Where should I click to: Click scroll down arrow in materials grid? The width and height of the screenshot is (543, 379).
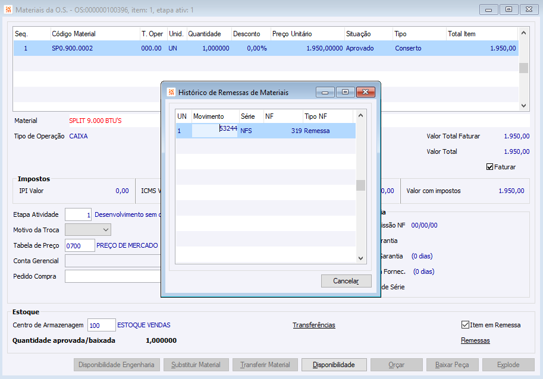point(523,106)
